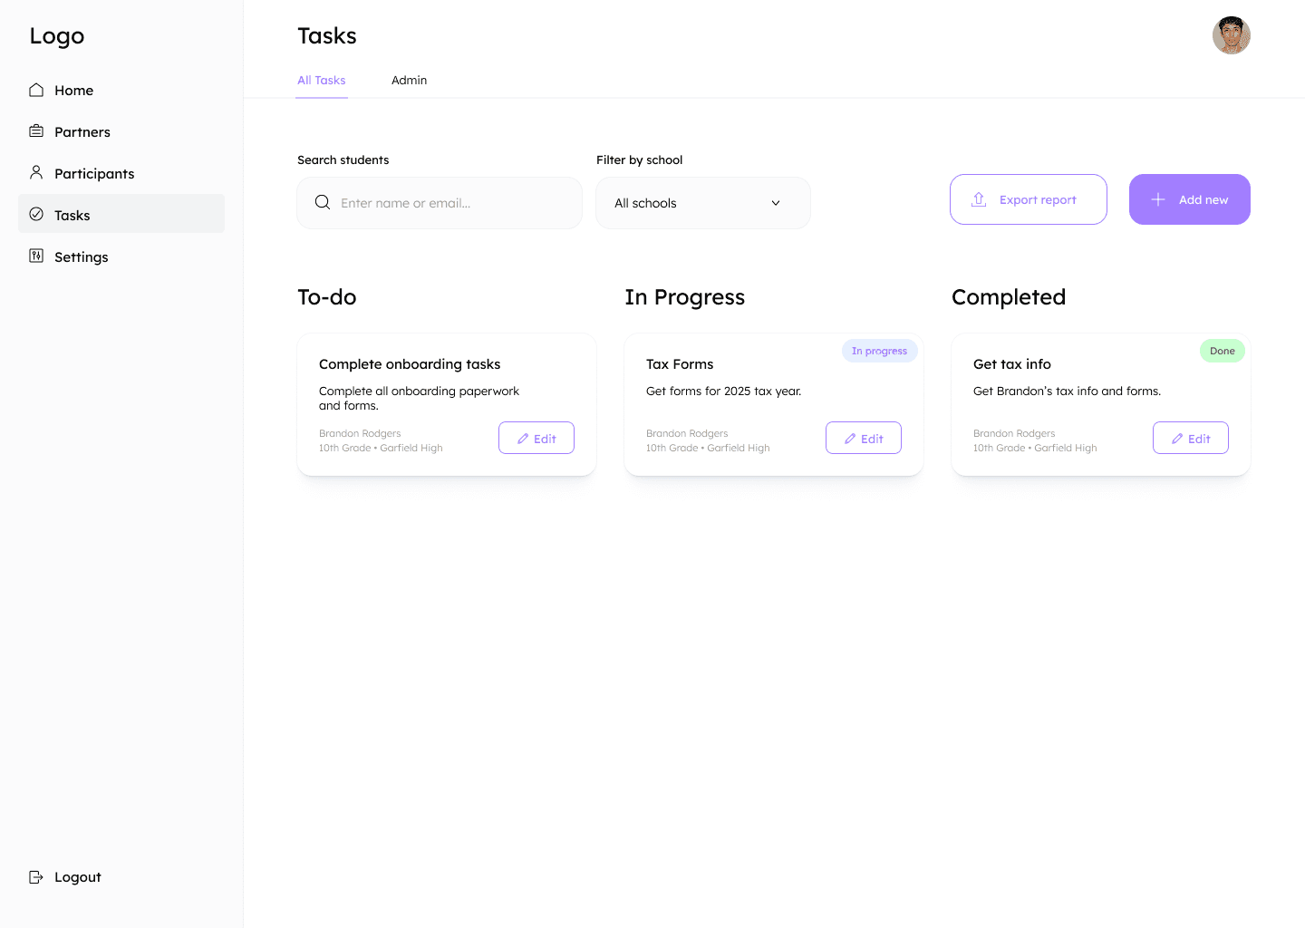Switch to the Admin tab
Image resolution: width=1305 pixels, height=928 pixels.
pos(409,80)
